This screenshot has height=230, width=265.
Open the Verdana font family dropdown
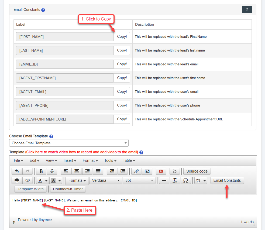(106, 180)
